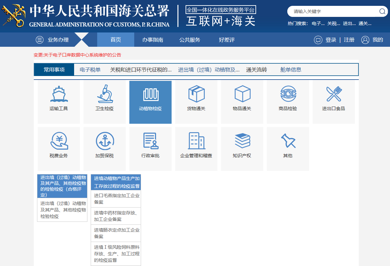Select the 常用事项 tab
Screen dimensions: 390x266
54,70
